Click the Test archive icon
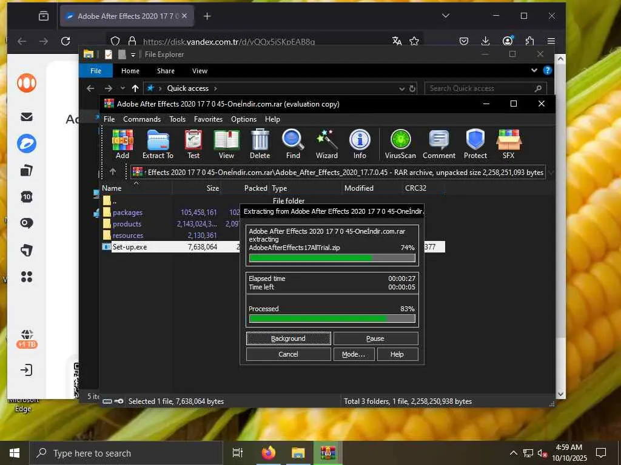 [x=193, y=144]
